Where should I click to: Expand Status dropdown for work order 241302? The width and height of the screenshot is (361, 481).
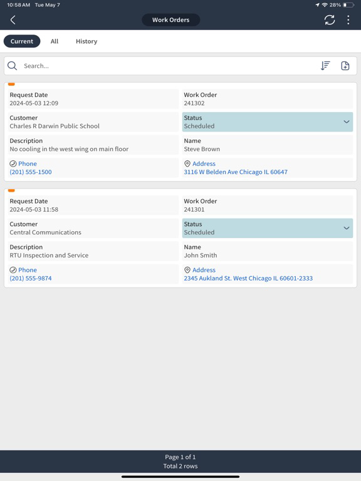coord(268,122)
